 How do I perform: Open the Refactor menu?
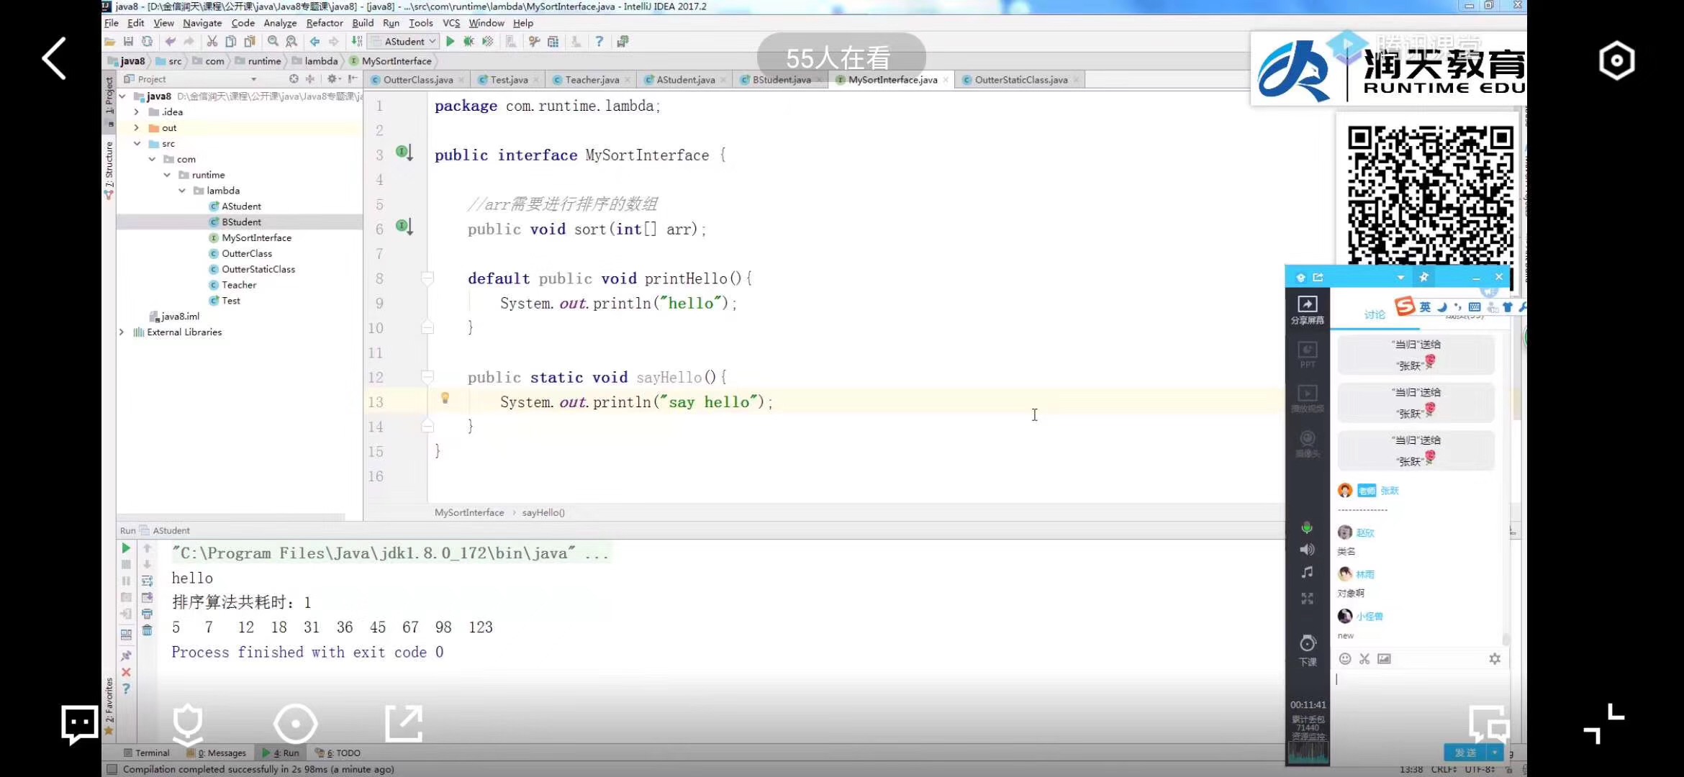pos(325,23)
